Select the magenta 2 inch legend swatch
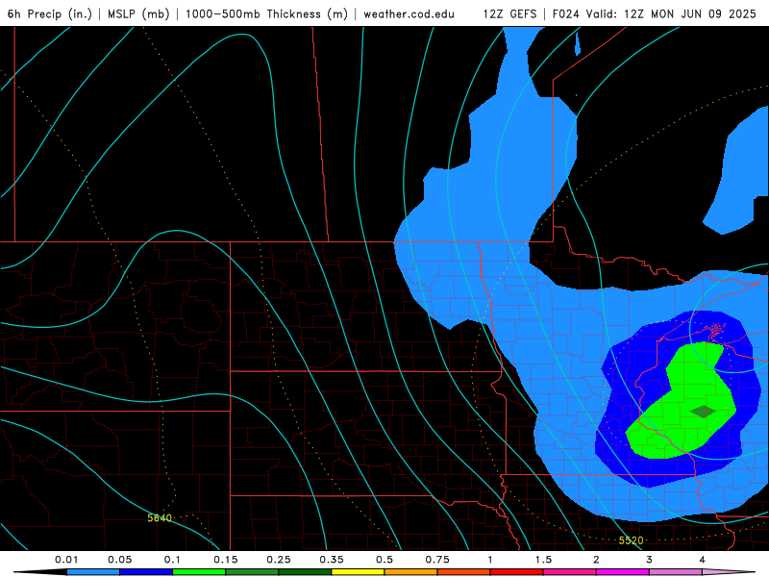The image size is (769, 577). 623,572
